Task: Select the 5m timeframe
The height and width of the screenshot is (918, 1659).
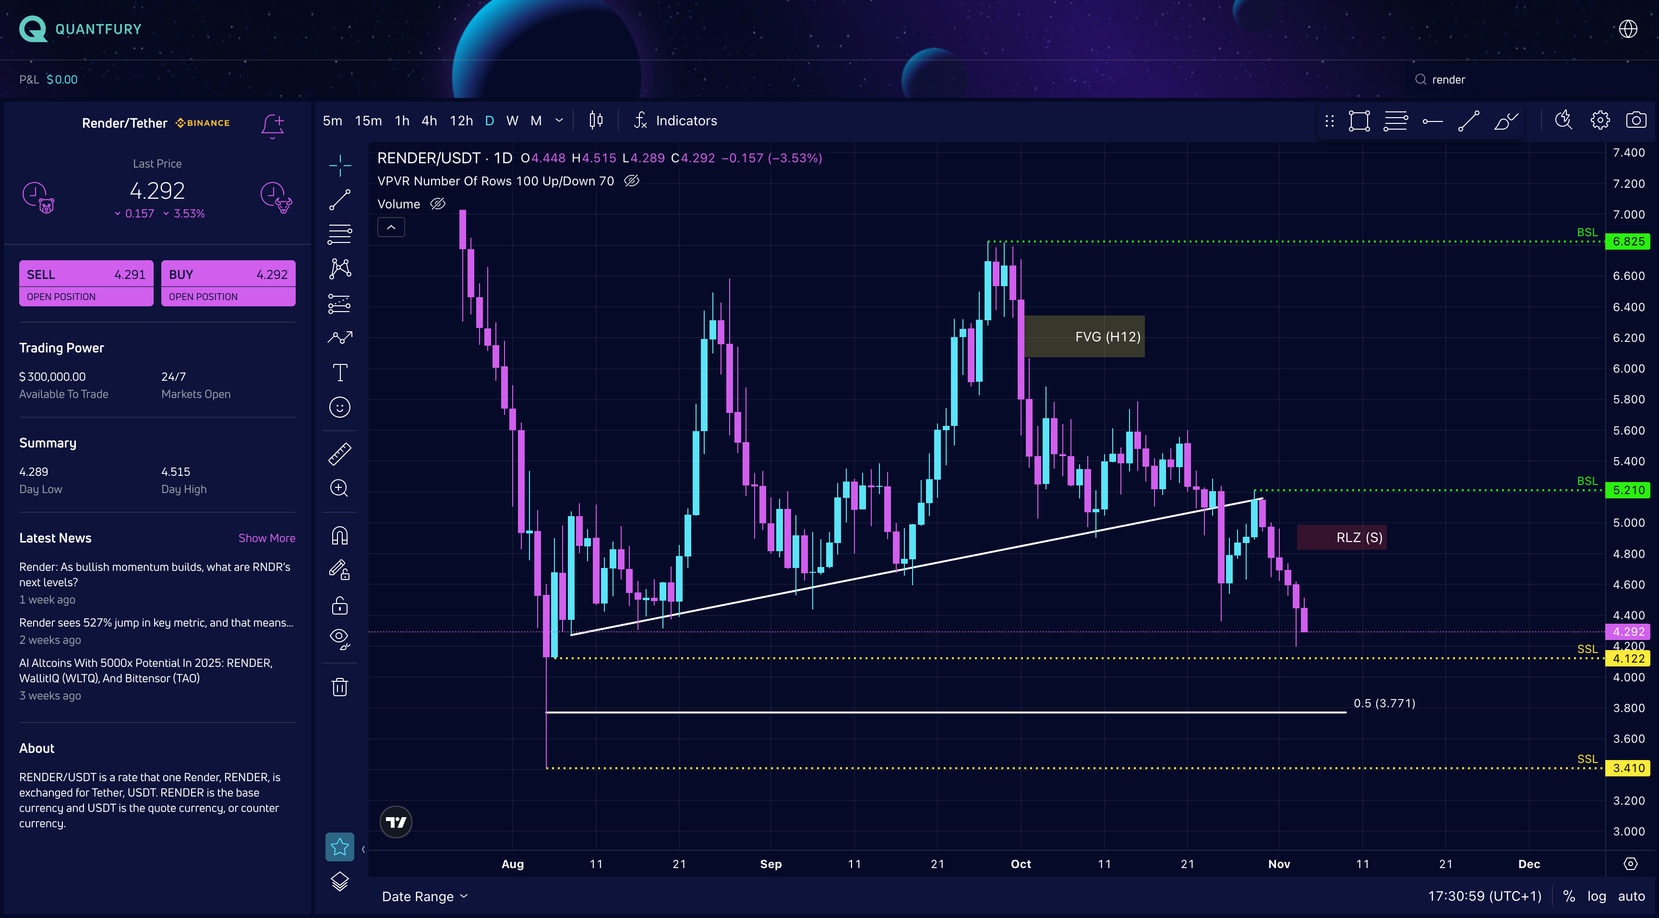Action: pyautogui.click(x=332, y=121)
